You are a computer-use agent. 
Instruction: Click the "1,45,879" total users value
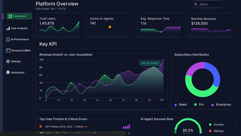point(47,23)
